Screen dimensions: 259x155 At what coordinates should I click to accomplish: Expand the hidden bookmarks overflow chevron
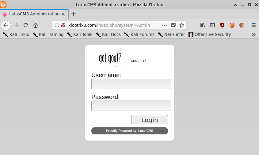tap(253, 34)
